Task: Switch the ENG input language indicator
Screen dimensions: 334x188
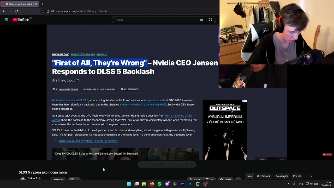Action: point(301,184)
